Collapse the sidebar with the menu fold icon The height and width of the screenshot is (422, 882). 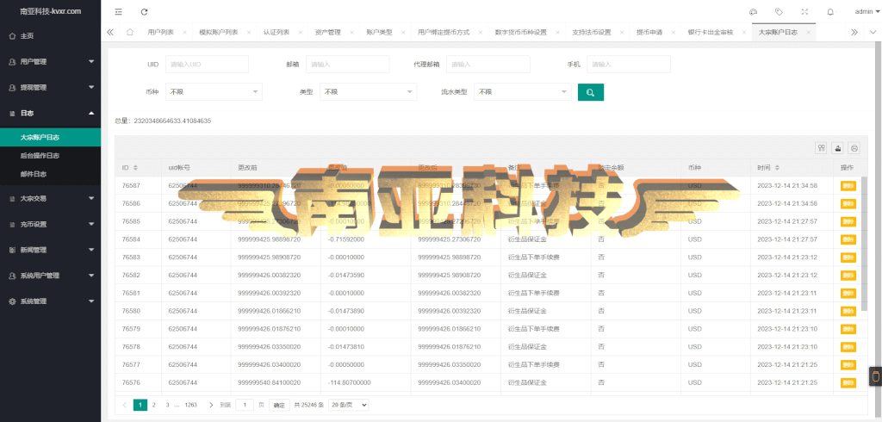click(x=118, y=11)
